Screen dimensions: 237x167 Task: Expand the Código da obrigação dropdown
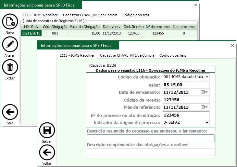point(207,77)
